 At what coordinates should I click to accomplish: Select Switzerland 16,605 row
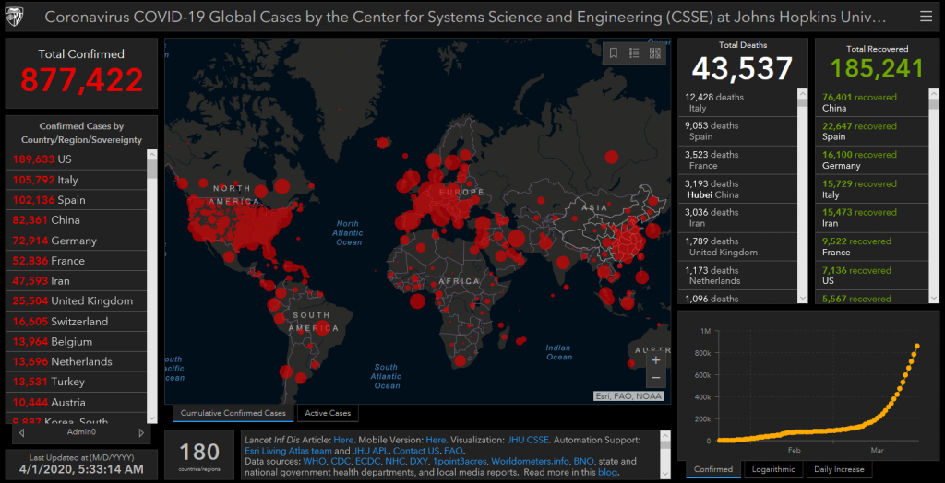tap(76, 322)
